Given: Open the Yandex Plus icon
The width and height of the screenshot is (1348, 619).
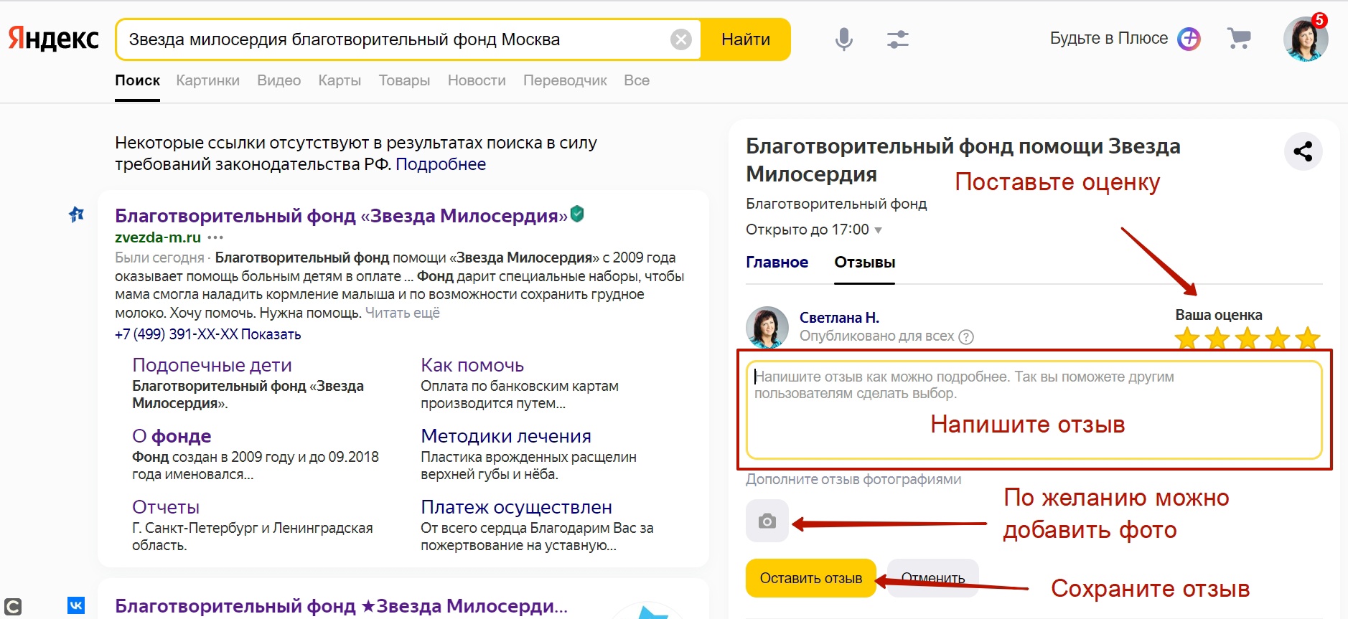Looking at the screenshot, I should [x=1189, y=39].
